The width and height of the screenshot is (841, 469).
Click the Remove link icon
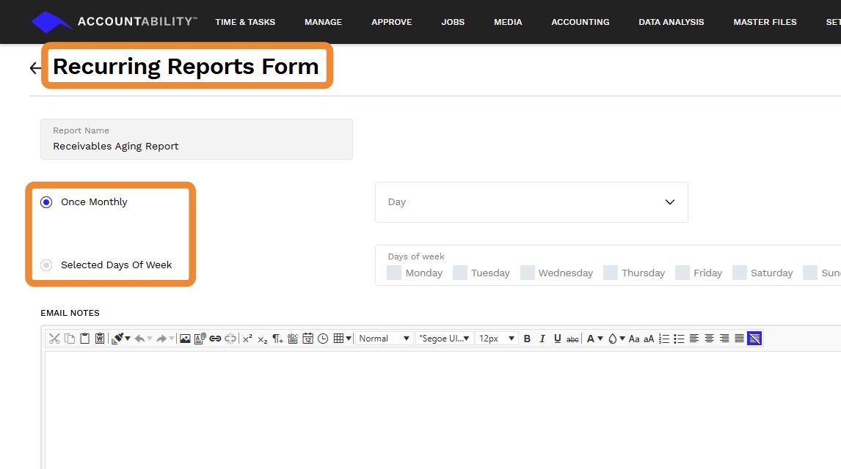pyautogui.click(x=230, y=339)
